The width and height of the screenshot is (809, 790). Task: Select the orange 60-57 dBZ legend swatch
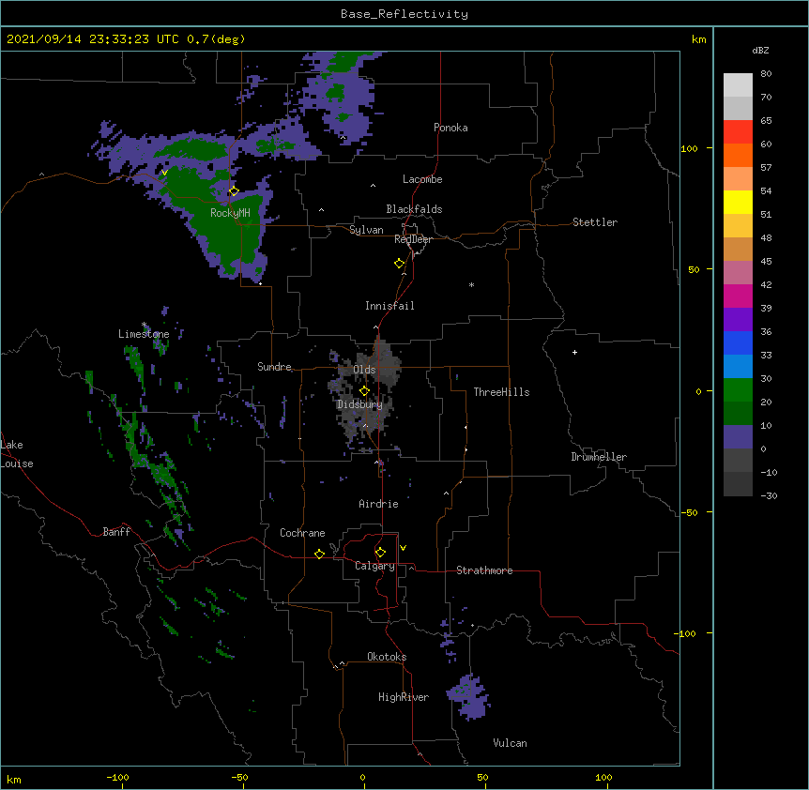point(738,155)
